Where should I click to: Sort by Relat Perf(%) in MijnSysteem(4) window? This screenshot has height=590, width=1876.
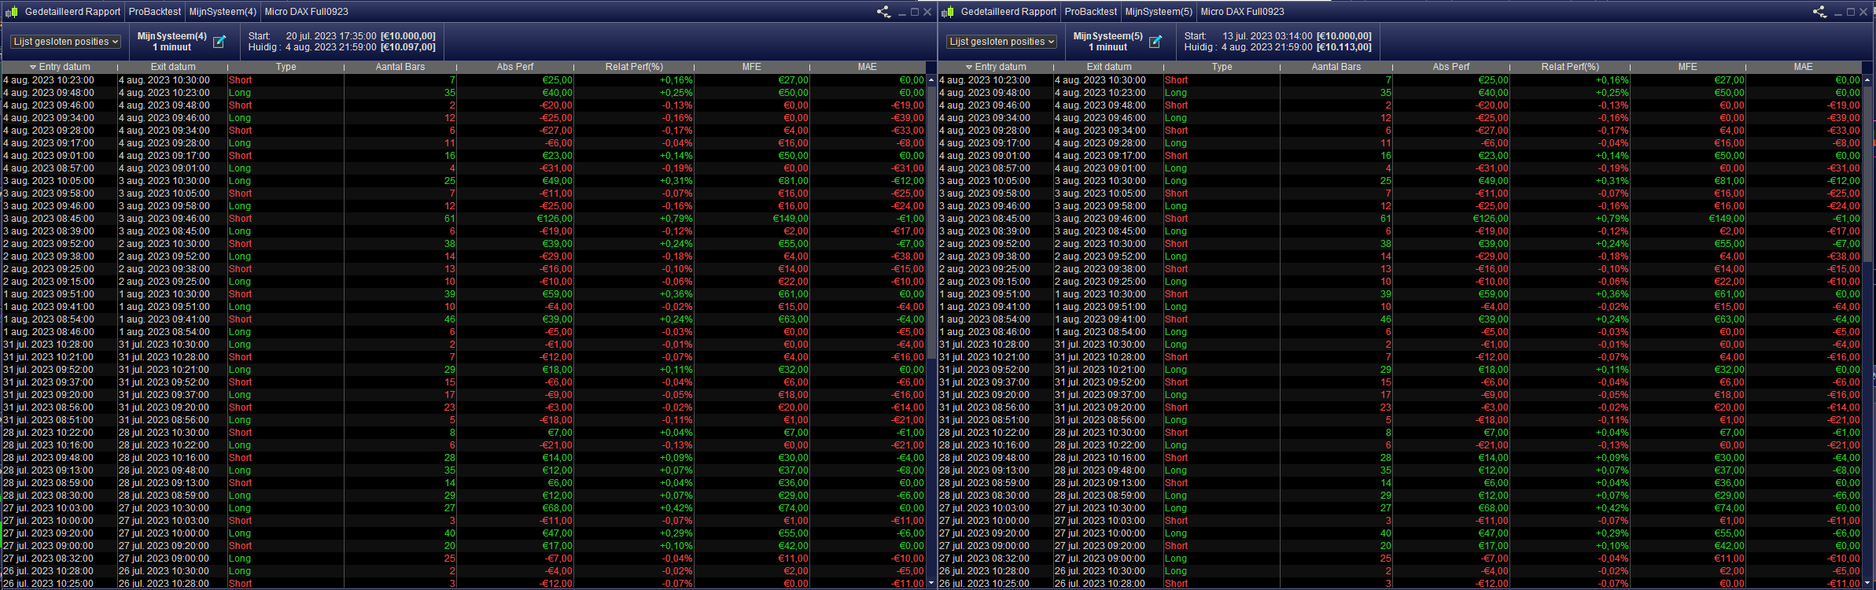pyautogui.click(x=634, y=67)
